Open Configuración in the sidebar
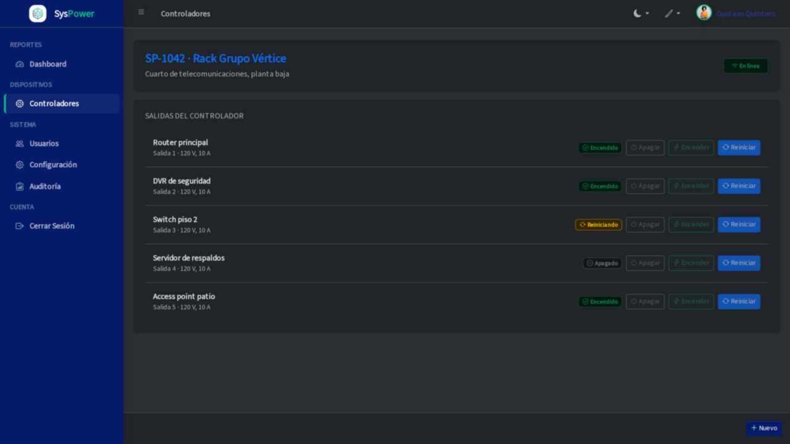Viewport: 790px width, 444px height. click(x=62, y=165)
